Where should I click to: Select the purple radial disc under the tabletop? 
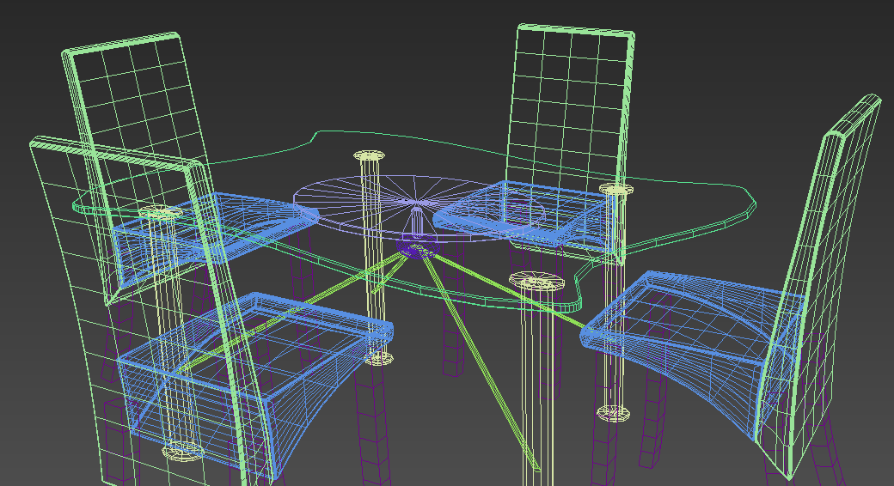[361, 202]
